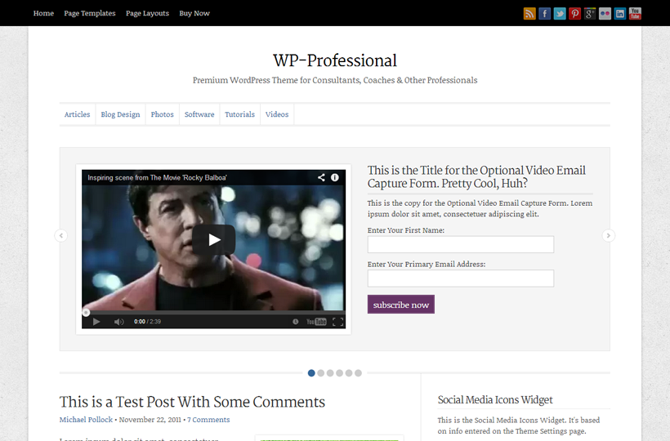Screen dimensions: 670x441
Task: Open the Pinterest social icon
Action: click(x=574, y=14)
